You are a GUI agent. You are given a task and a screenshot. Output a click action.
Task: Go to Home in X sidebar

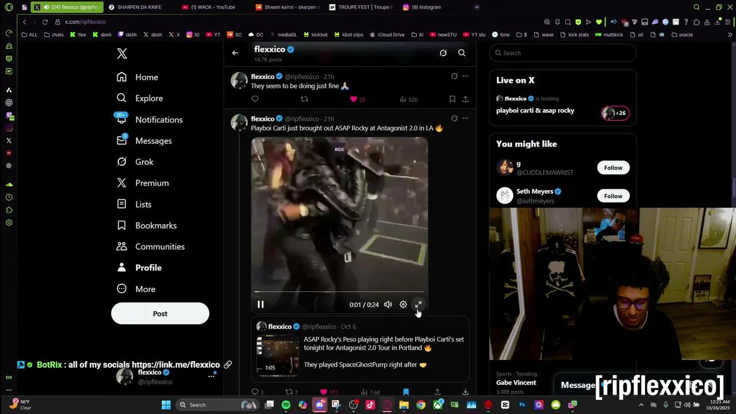[x=137, y=77]
